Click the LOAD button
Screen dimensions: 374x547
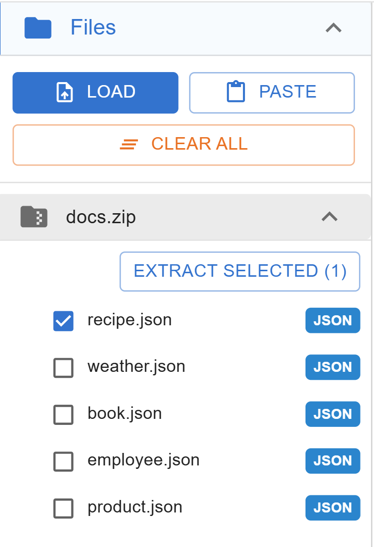(95, 93)
